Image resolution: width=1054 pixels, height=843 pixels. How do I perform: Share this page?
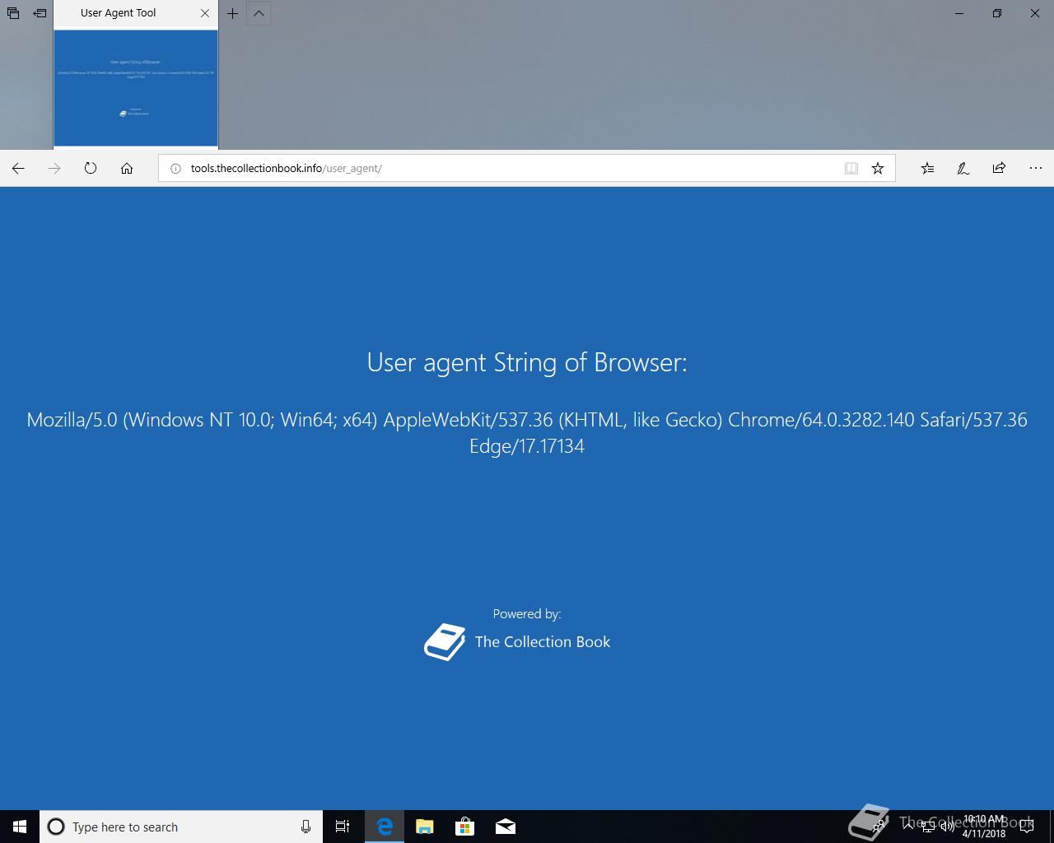(999, 168)
